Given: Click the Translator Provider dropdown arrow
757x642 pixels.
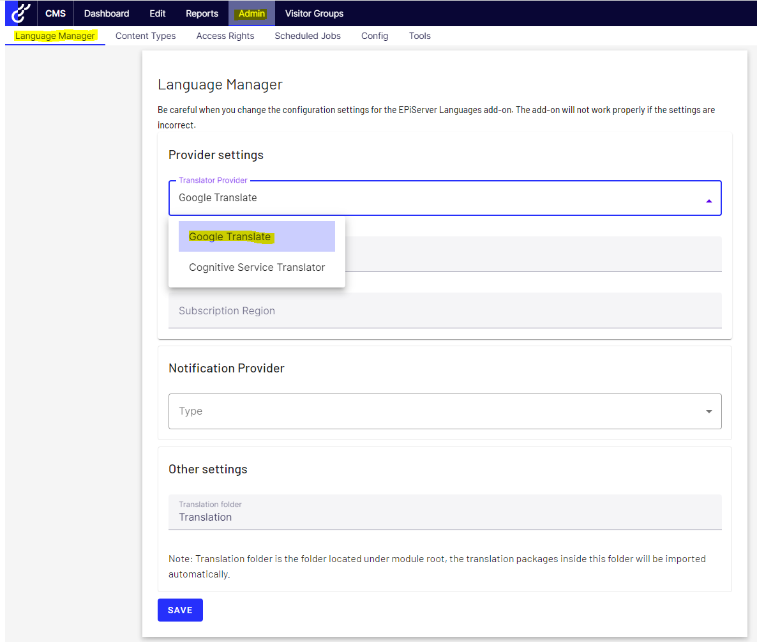Looking at the screenshot, I should [x=708, y=201].
